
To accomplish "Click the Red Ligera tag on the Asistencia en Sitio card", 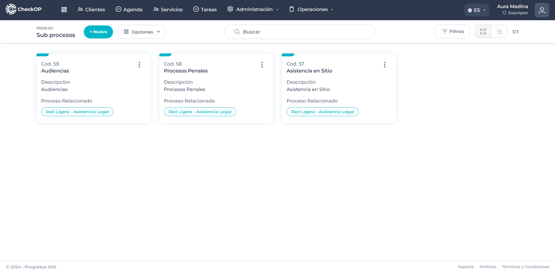I will 323,112.
